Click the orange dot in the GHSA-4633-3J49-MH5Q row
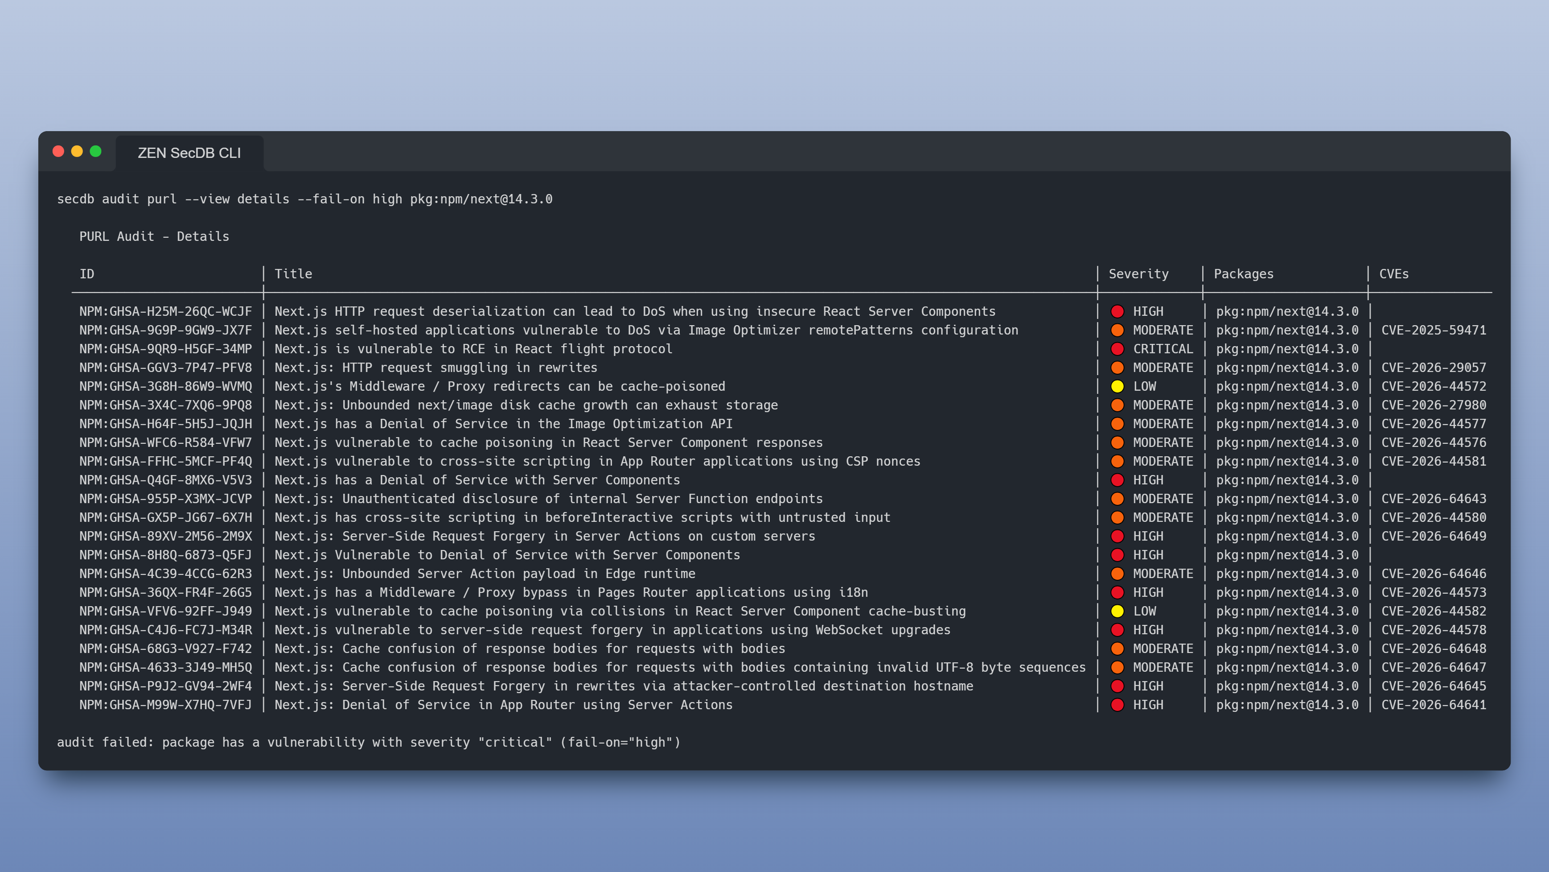 pyautogui.click(x=1117, y=667)
